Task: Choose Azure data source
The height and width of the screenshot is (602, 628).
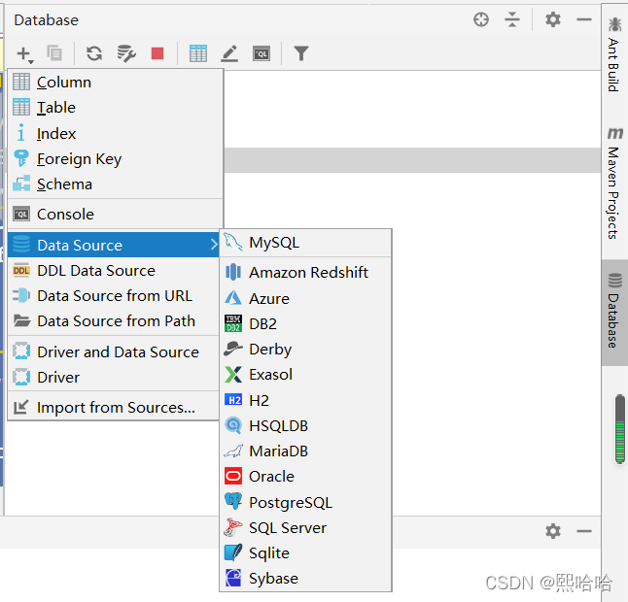Action: pyautogui.click(x=305, y=298)
